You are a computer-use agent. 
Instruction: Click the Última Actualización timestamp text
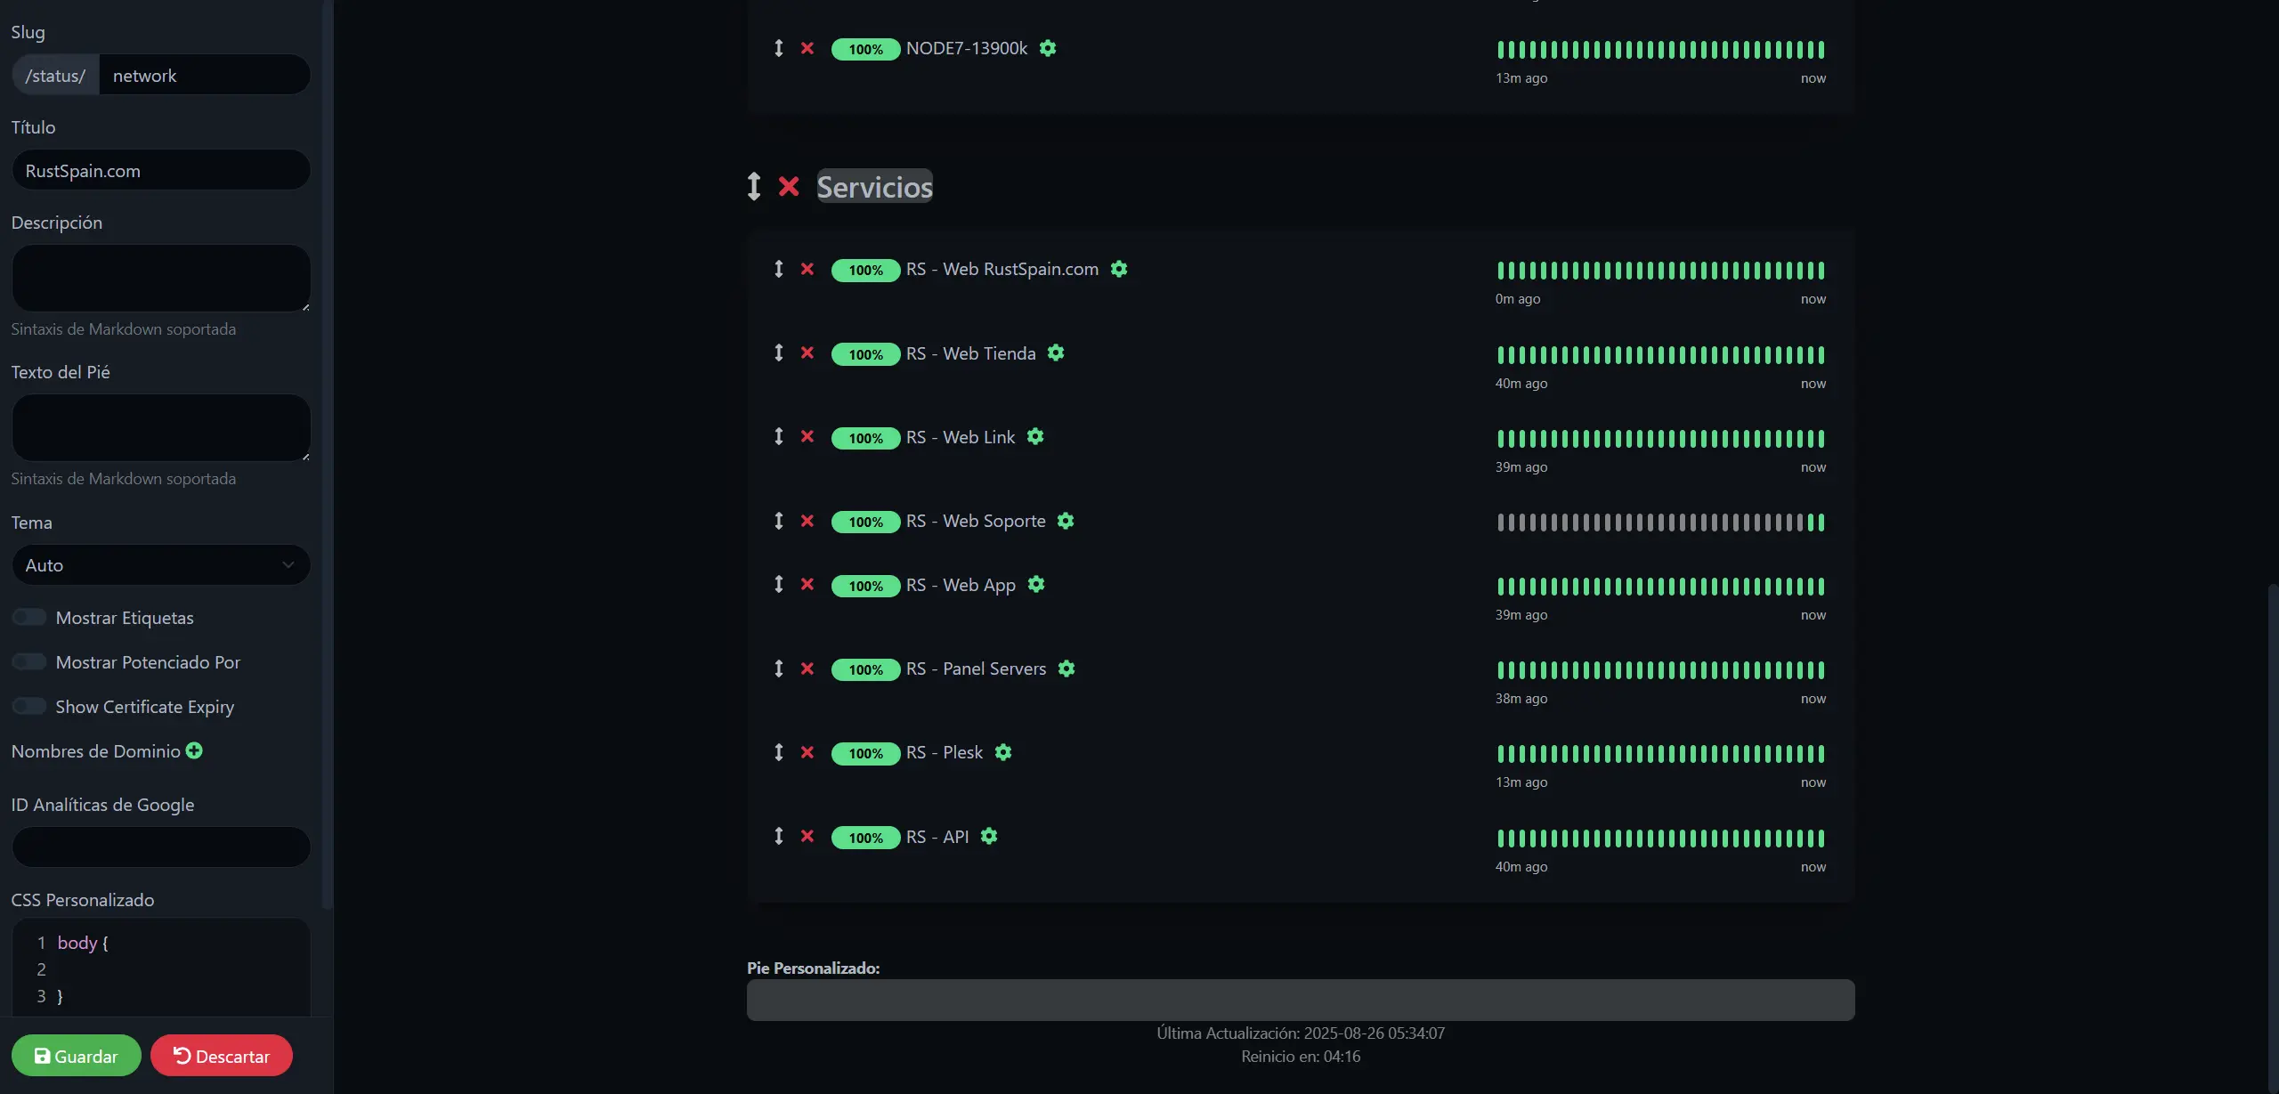(1301, 1033)
